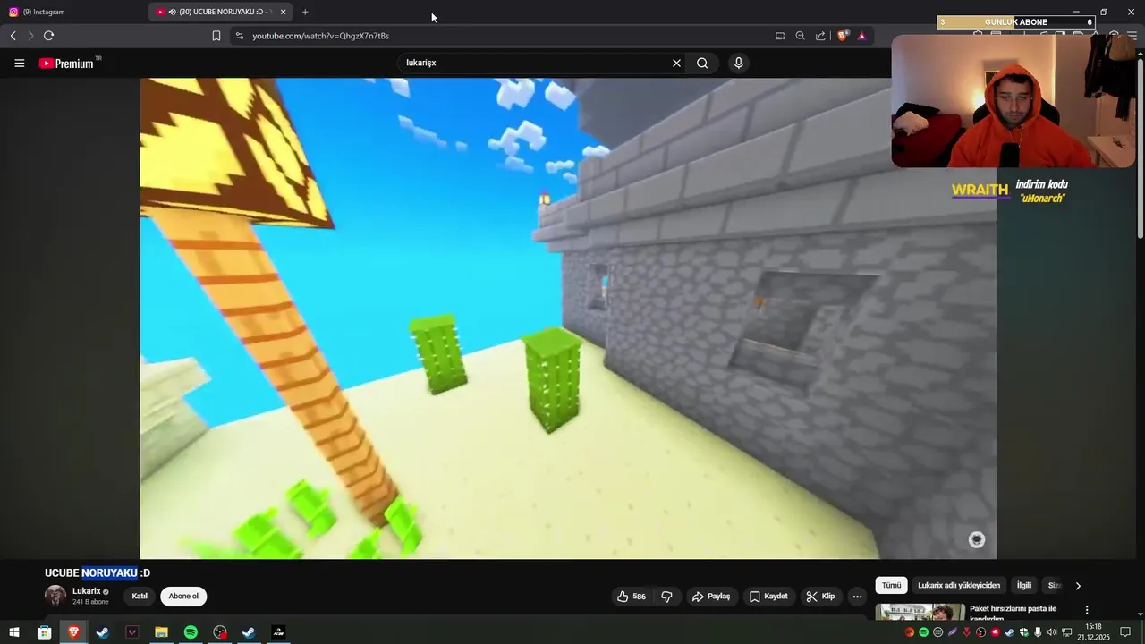This screenshot has width=1145, height=644.
Task: Close the YouTube tab
Action: pos(283,12)
